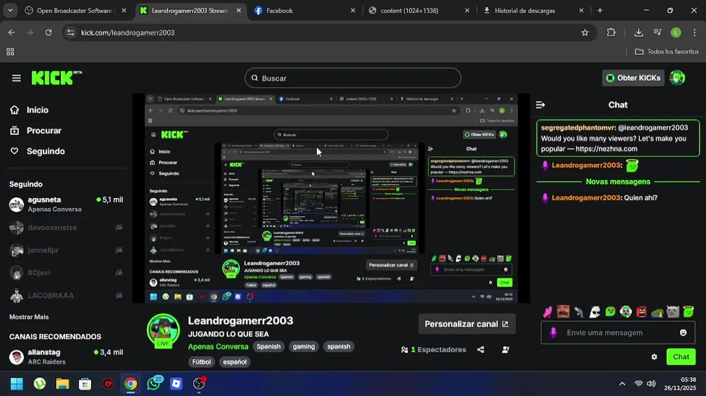Insert the green frog-with-cone emote

(x=658, y=313)
